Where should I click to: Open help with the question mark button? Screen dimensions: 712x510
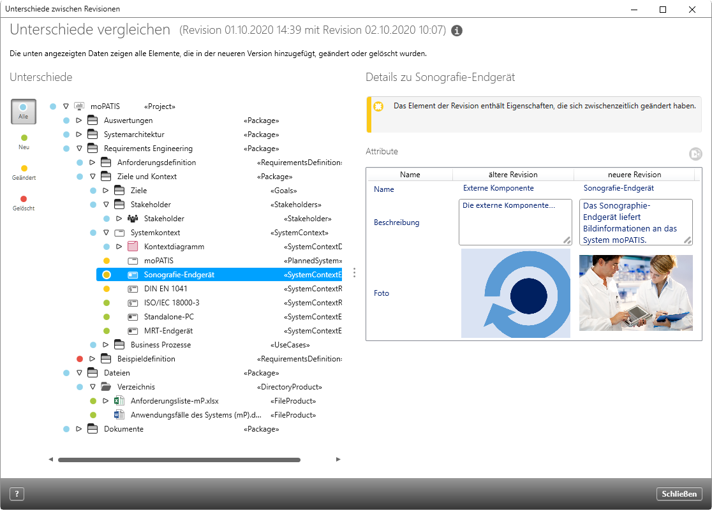(17, 494)
